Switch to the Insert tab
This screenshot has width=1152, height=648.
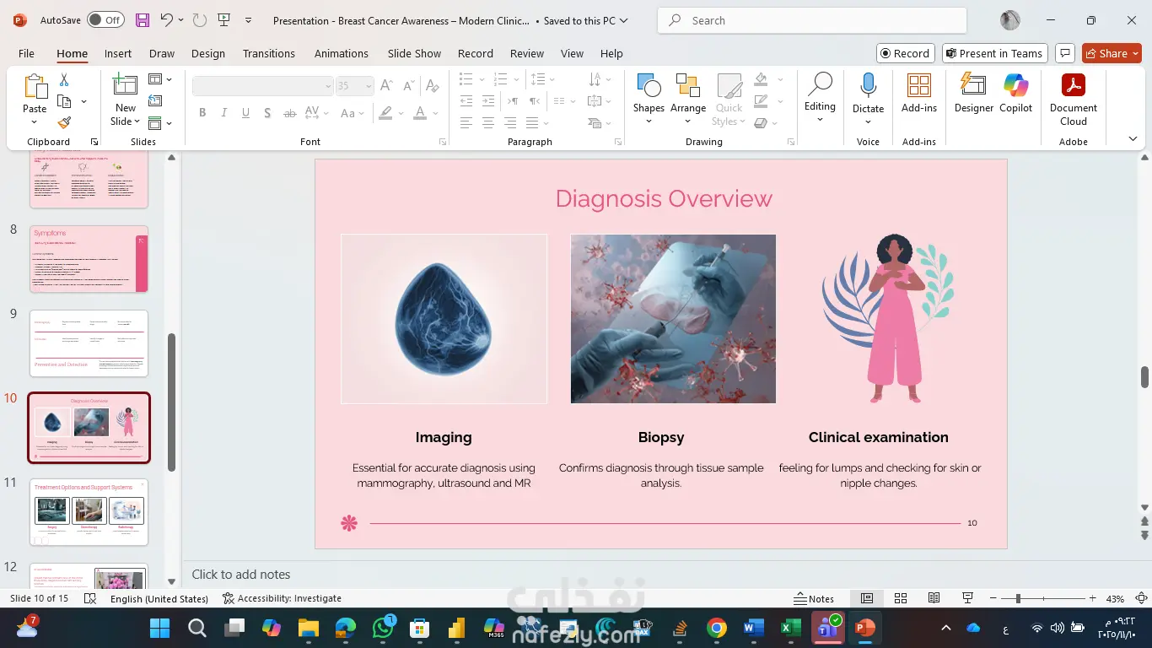(118, 53)
